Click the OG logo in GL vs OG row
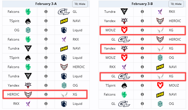Screen dimensions: 188x110 click(160, 104)
